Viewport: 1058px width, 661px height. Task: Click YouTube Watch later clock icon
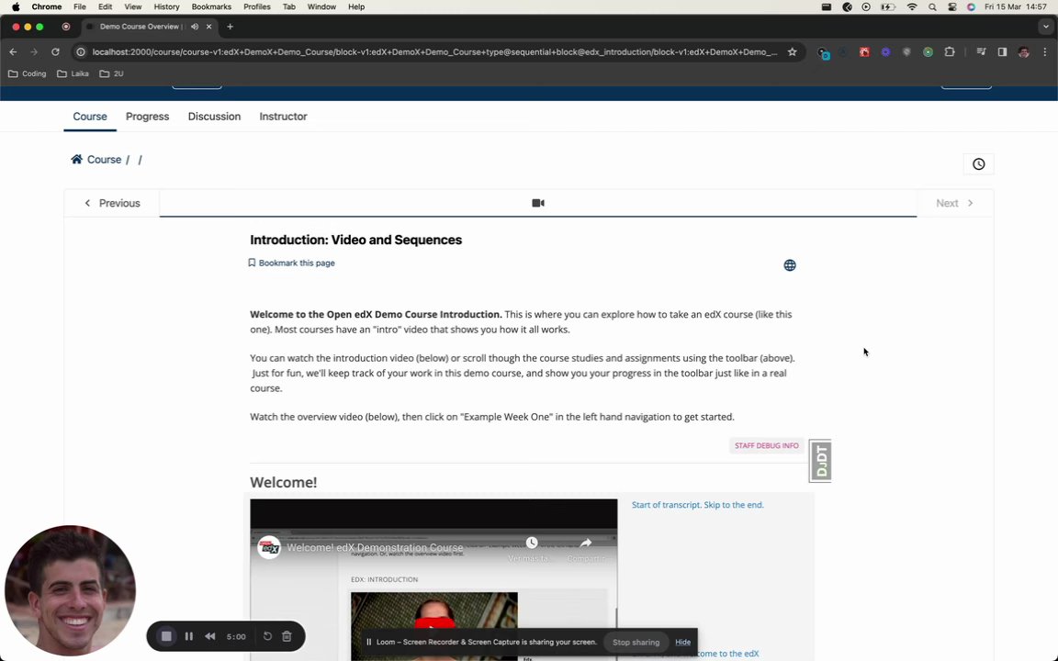[x=532, y=543]
